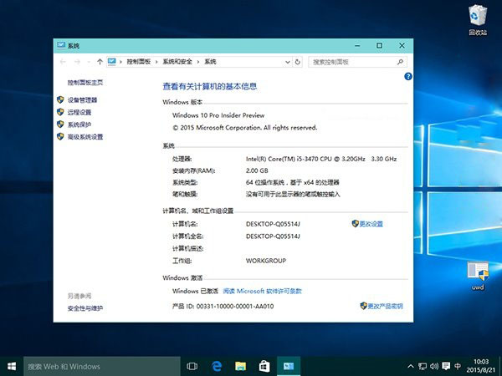Open 设备管理器 (Device Manager) in left pane

coord(82,99)
